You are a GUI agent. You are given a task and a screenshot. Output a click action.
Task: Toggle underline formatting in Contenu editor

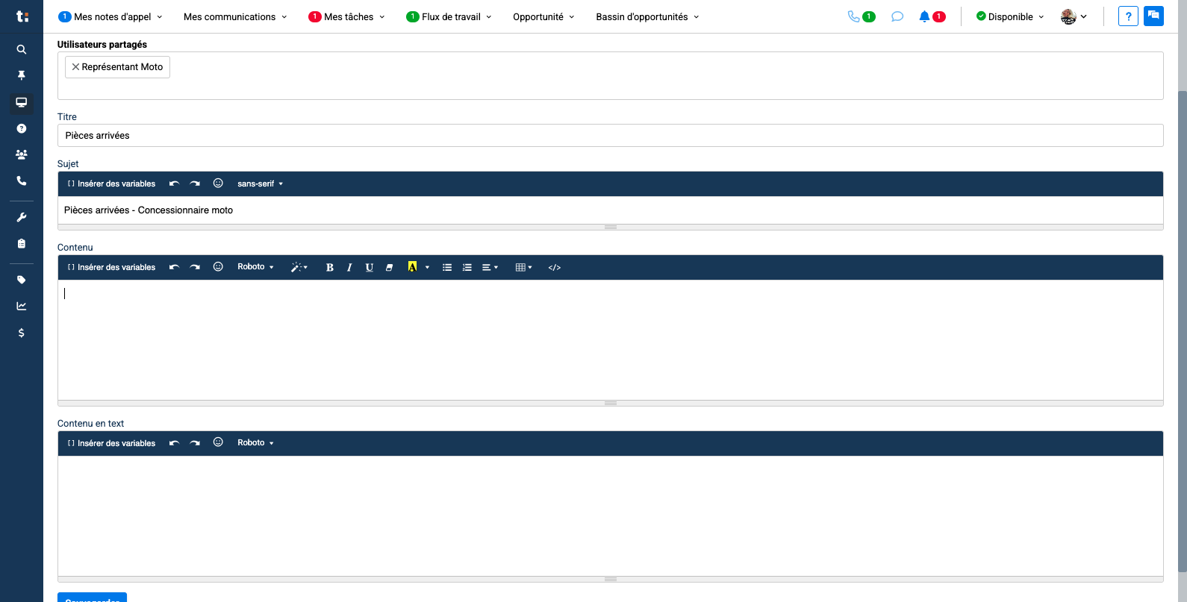point(369,267)
